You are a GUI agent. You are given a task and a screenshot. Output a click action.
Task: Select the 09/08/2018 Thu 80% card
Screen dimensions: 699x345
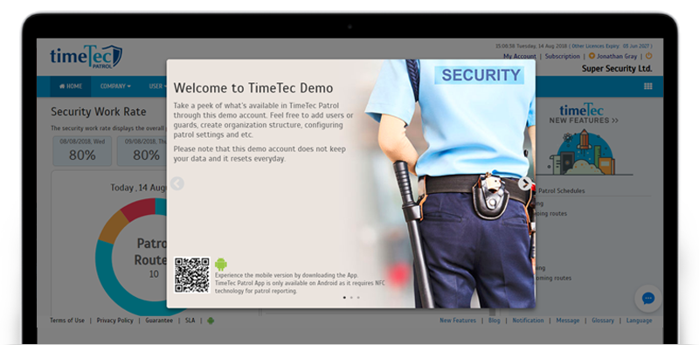[142, 150]
